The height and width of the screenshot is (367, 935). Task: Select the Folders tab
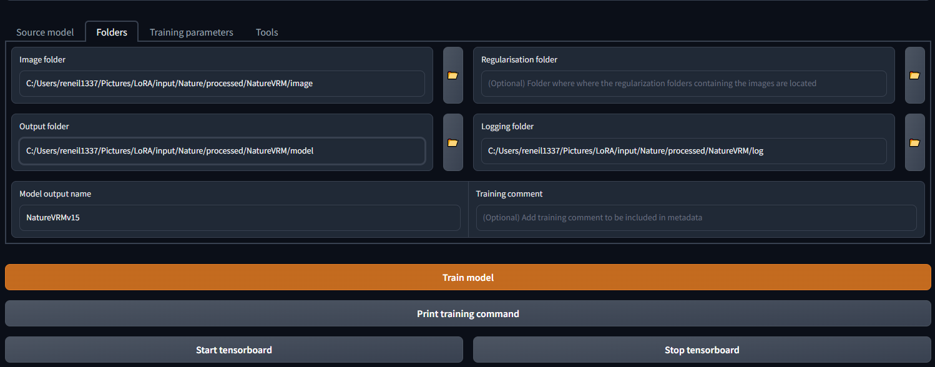[x=112, y=32]
